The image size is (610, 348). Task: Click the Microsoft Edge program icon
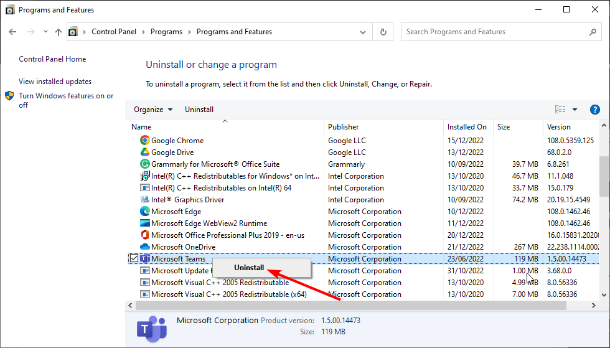click(x=144, y=212)
